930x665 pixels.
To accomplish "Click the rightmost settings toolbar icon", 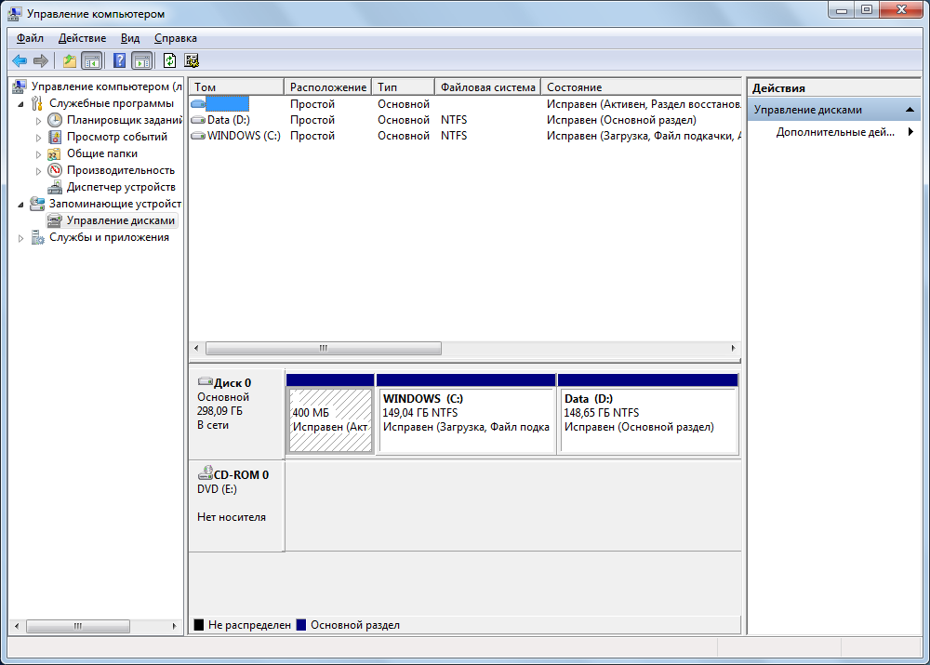I will pyautogui.click(x=192, y=60).
